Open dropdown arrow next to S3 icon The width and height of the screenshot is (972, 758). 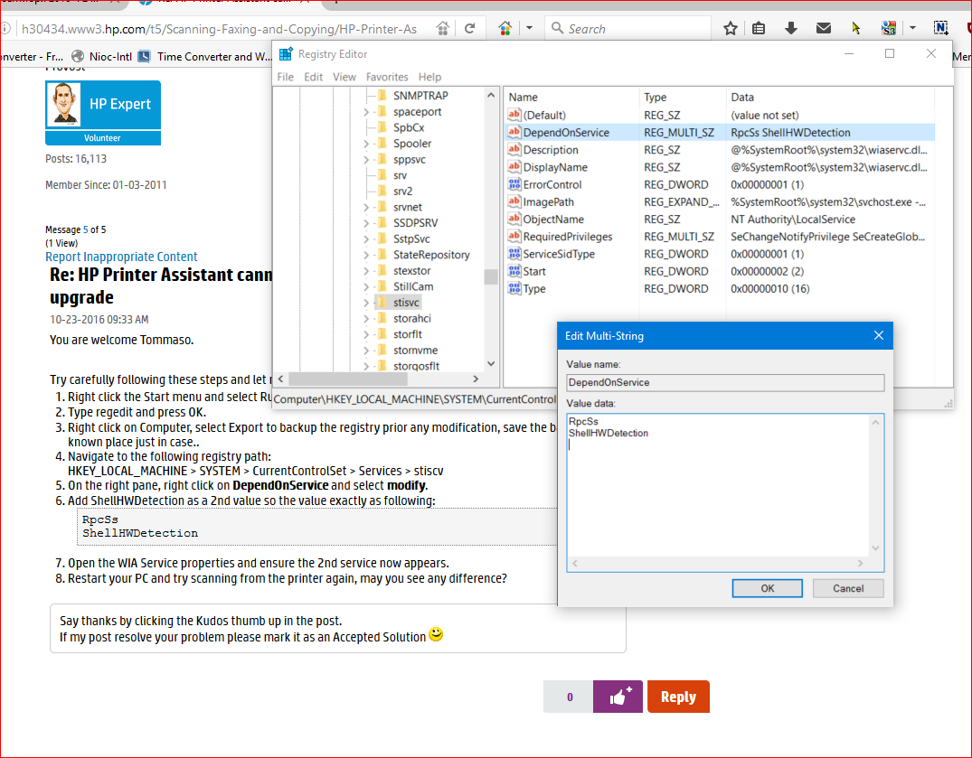pos(912,29)
